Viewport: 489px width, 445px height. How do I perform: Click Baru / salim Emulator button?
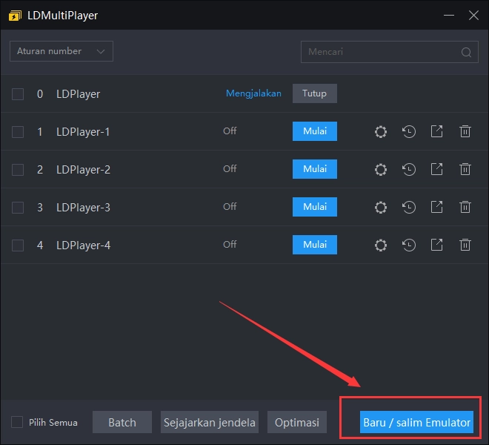[416, 422]
